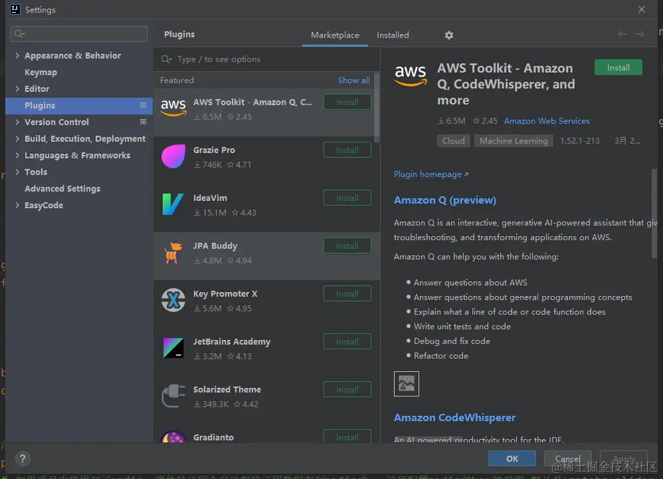Click the Gradianto plugin icon
The image size is (663, 479).
[x=173, y=436]
